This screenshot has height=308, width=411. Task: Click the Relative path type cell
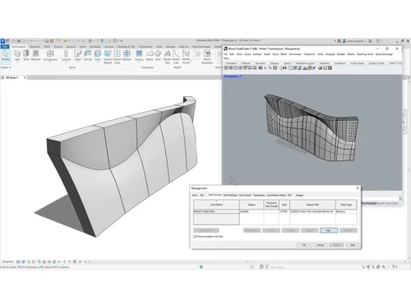346,212
